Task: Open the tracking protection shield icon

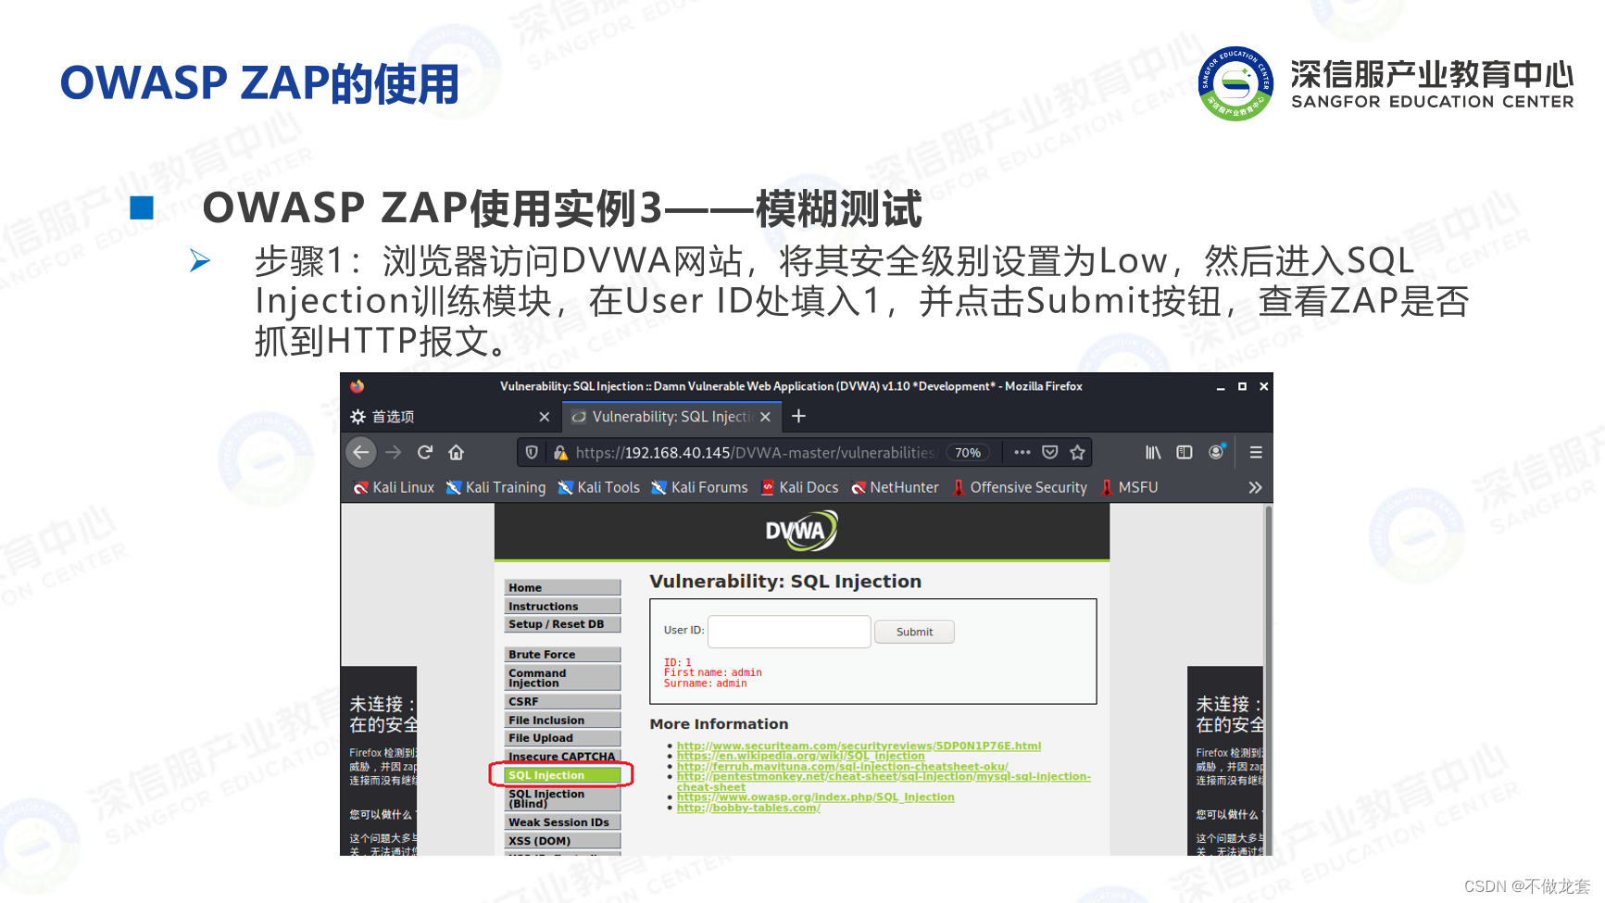Action: (532, 452)
